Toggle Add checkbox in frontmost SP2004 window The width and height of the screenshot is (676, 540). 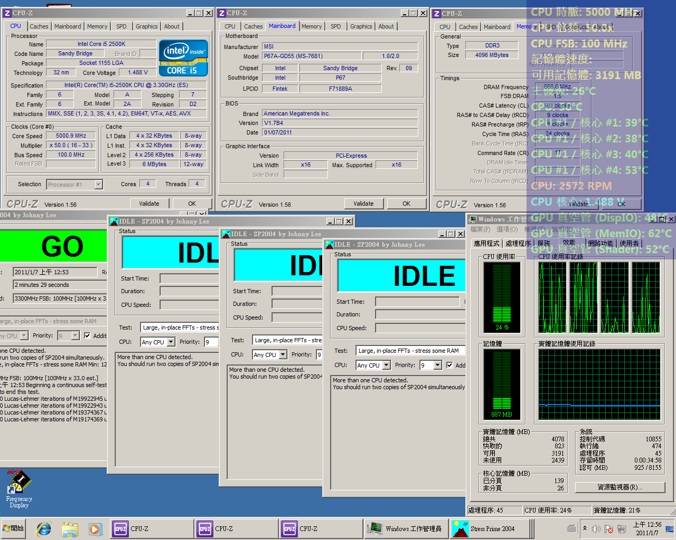point(449,365)
